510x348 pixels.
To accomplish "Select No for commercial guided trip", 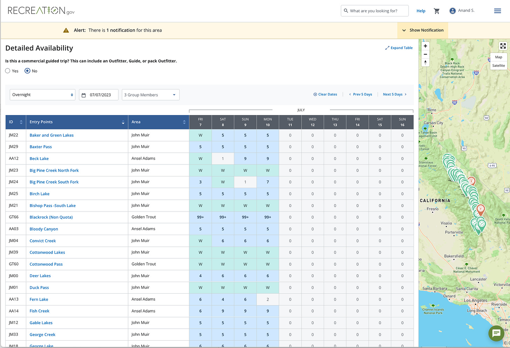I will pos(27,71).
